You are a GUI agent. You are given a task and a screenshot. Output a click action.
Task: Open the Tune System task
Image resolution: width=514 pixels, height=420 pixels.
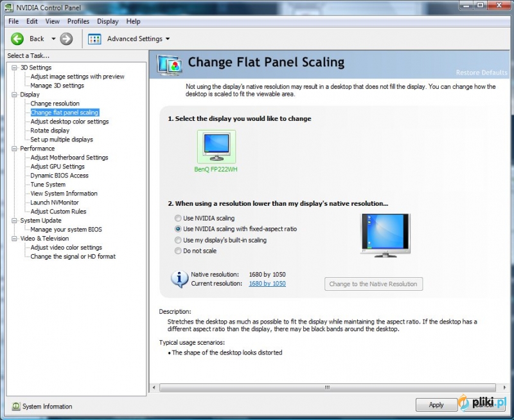pyautogui.click(x=48, y=185)
